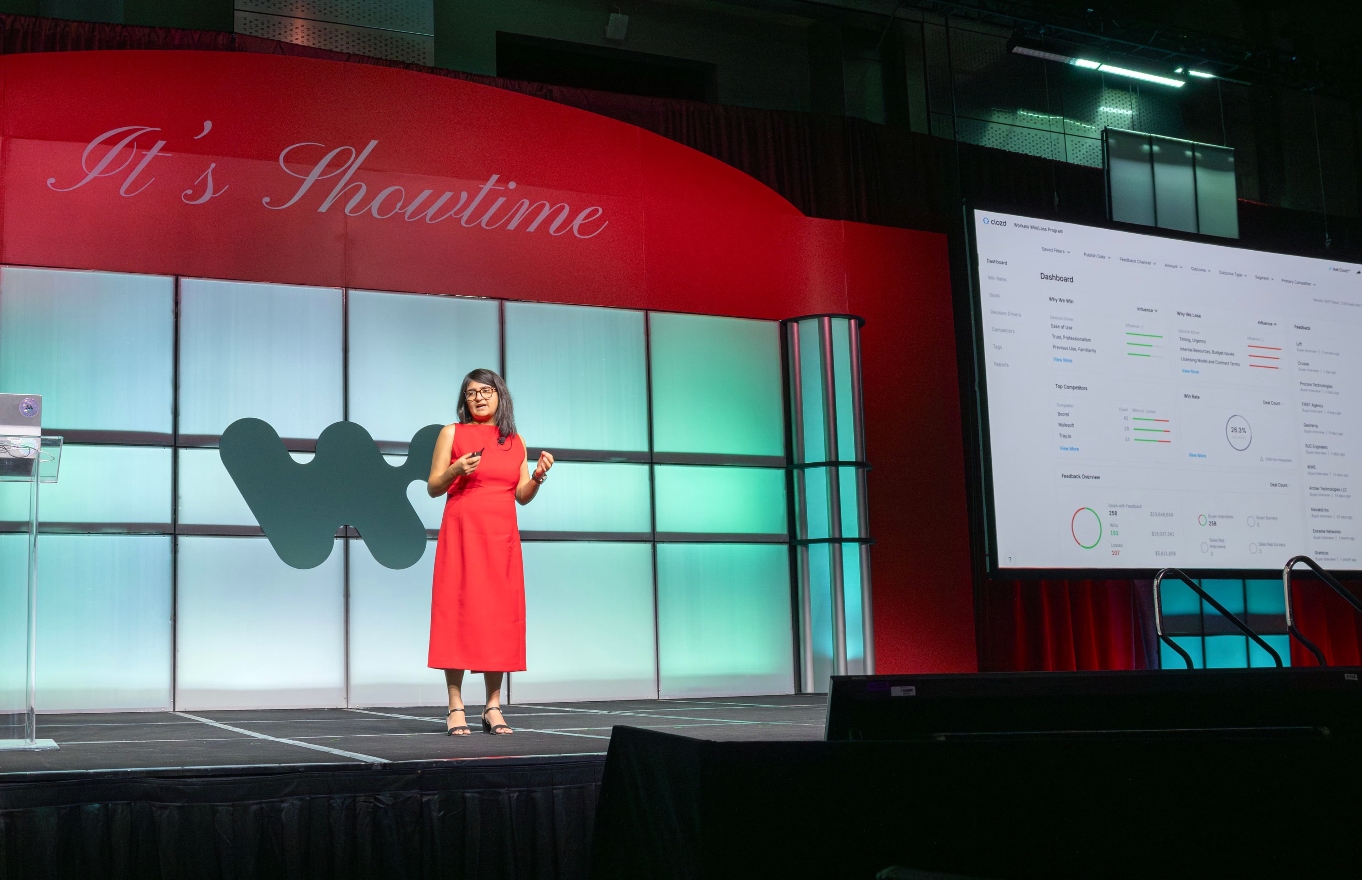Viewport: 1362px width, 880px height.
Task: Click the Clozd logo on the projected screen
Action: coord(995,222)
